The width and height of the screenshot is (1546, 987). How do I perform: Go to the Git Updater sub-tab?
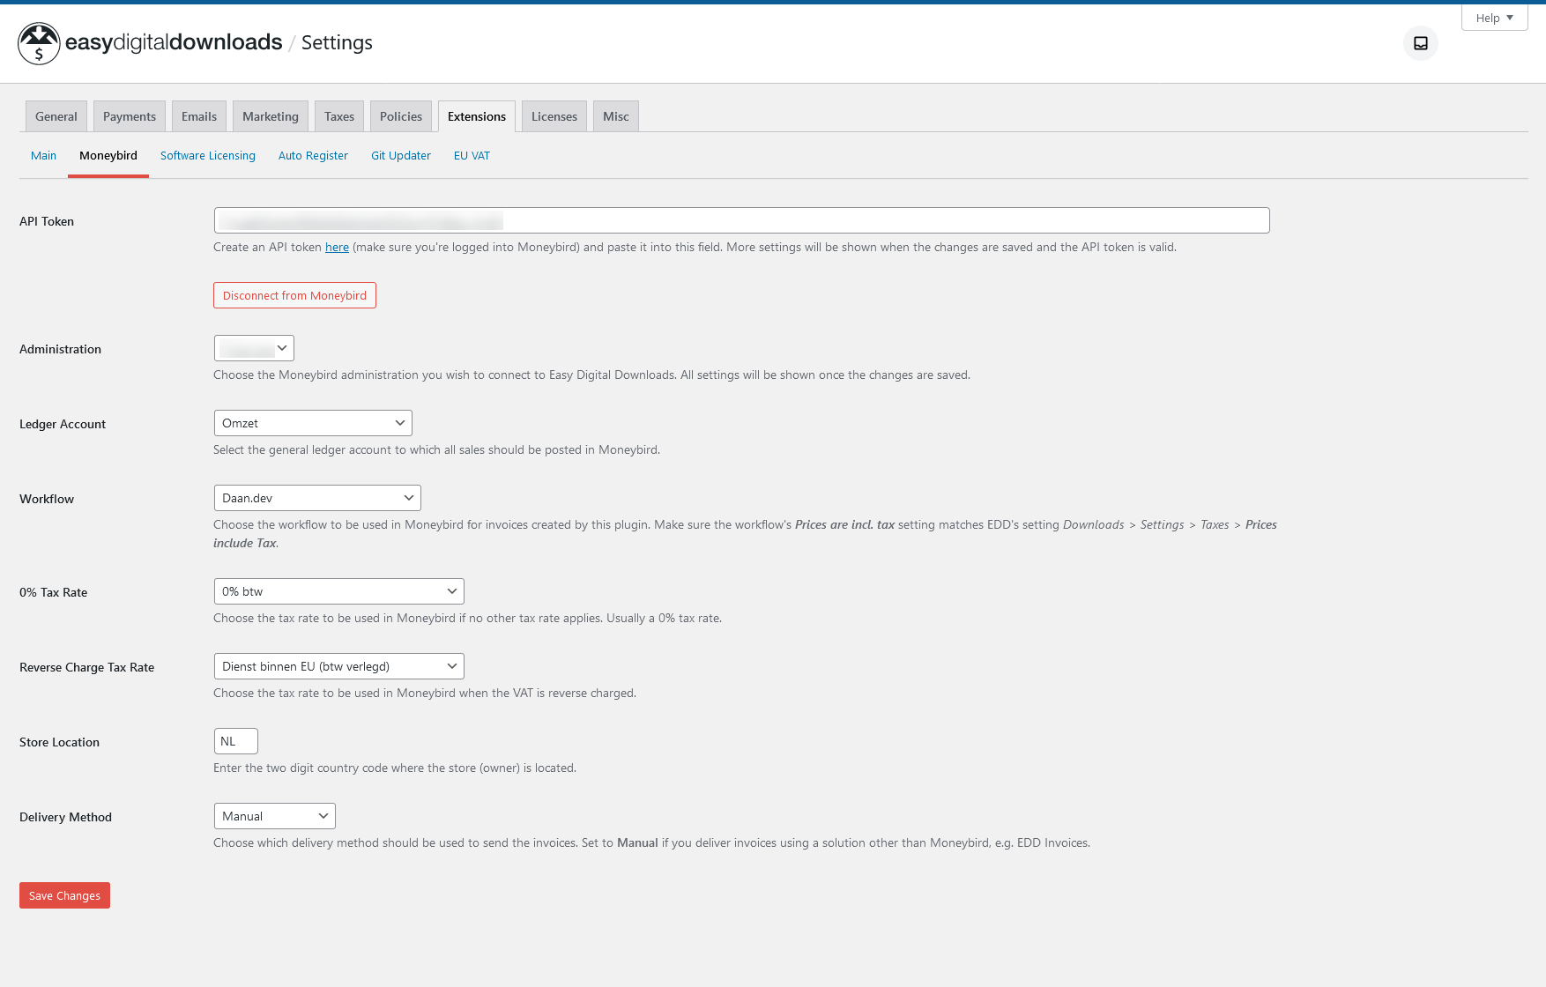(400, 155)
